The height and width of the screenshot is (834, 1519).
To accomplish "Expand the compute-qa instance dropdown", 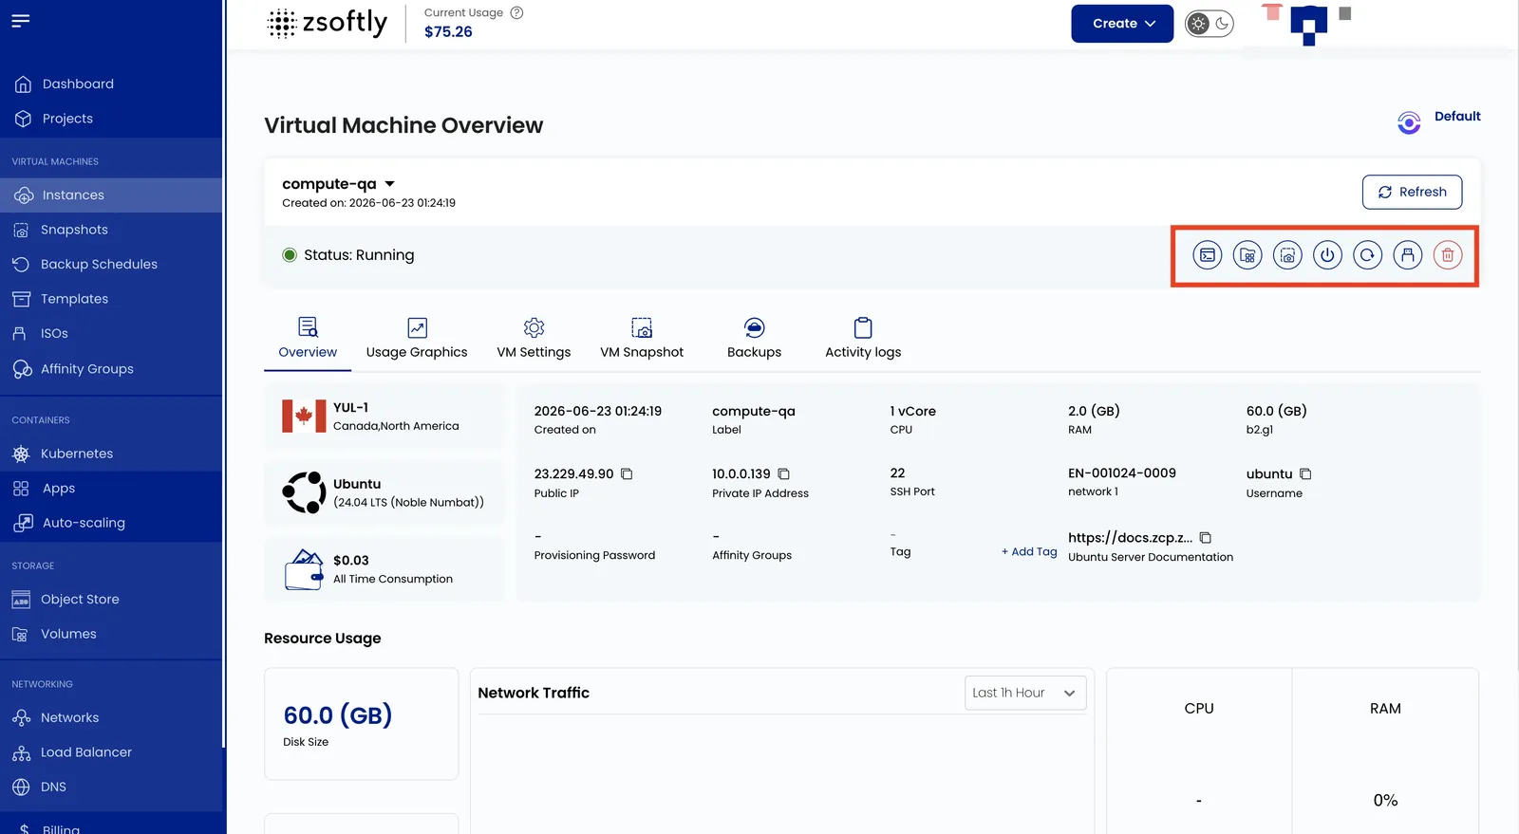I will tap(389, 184).
